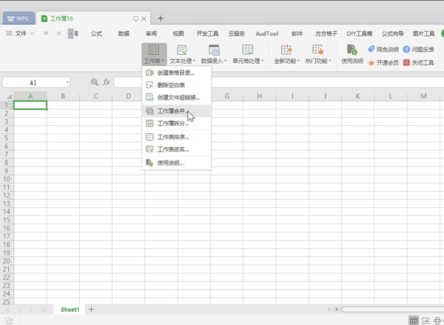Click the 使用说明 ribbon icon
This screenshot has height=325, width=444.
[x=351, y=53]
